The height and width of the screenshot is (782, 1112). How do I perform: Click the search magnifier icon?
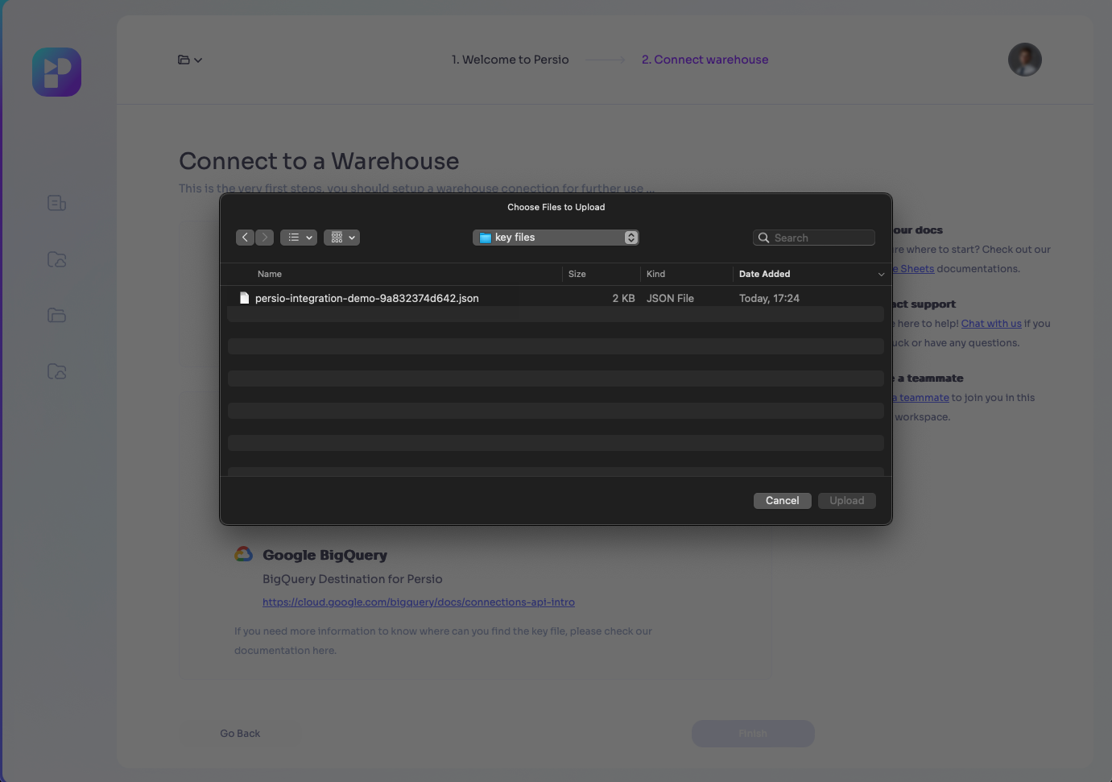pos(763,238)
